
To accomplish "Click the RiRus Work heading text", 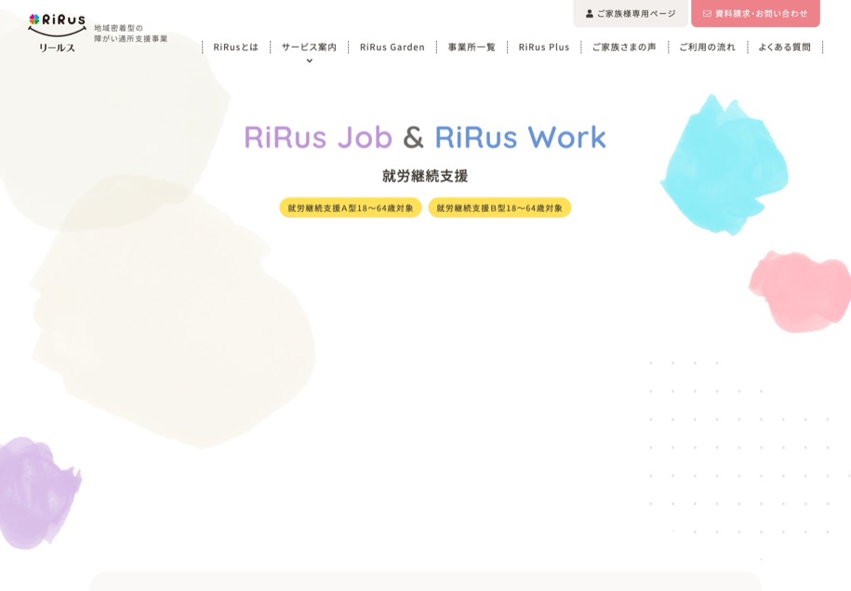I will pos(520,137).
